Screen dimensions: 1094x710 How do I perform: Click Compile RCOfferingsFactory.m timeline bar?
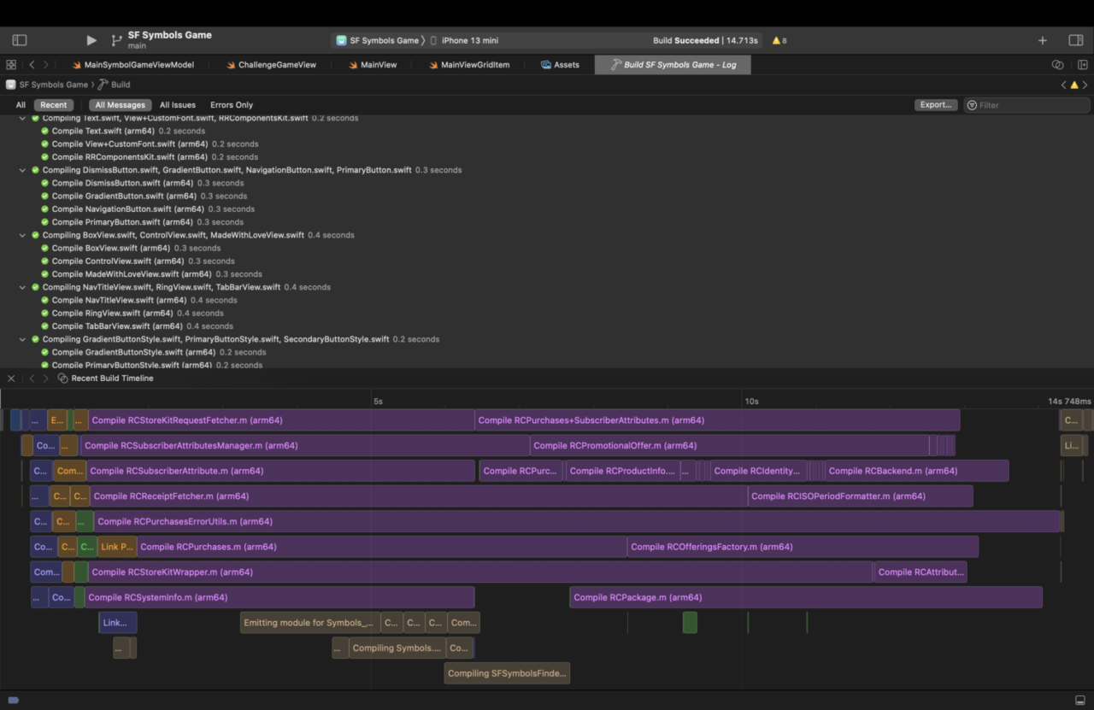coord(803,547)
